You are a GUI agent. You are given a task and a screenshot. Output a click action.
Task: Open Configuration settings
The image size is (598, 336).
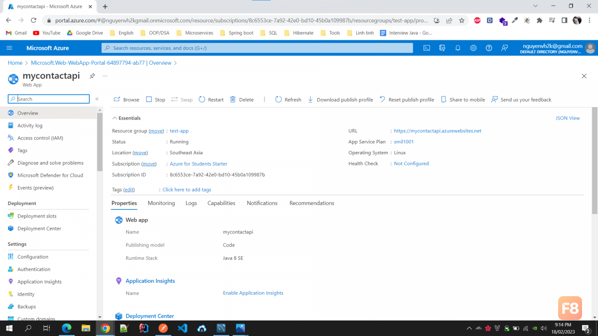click(48, 257)
